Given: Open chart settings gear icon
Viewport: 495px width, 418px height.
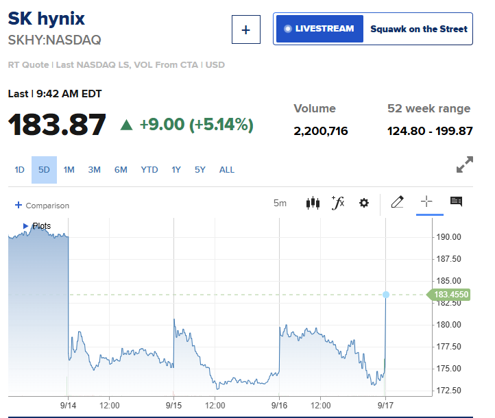Looking at the screenshot, I should 364,203.
